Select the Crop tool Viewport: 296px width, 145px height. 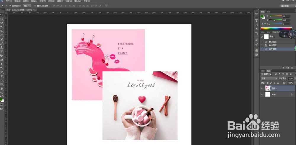coord(1,31)
